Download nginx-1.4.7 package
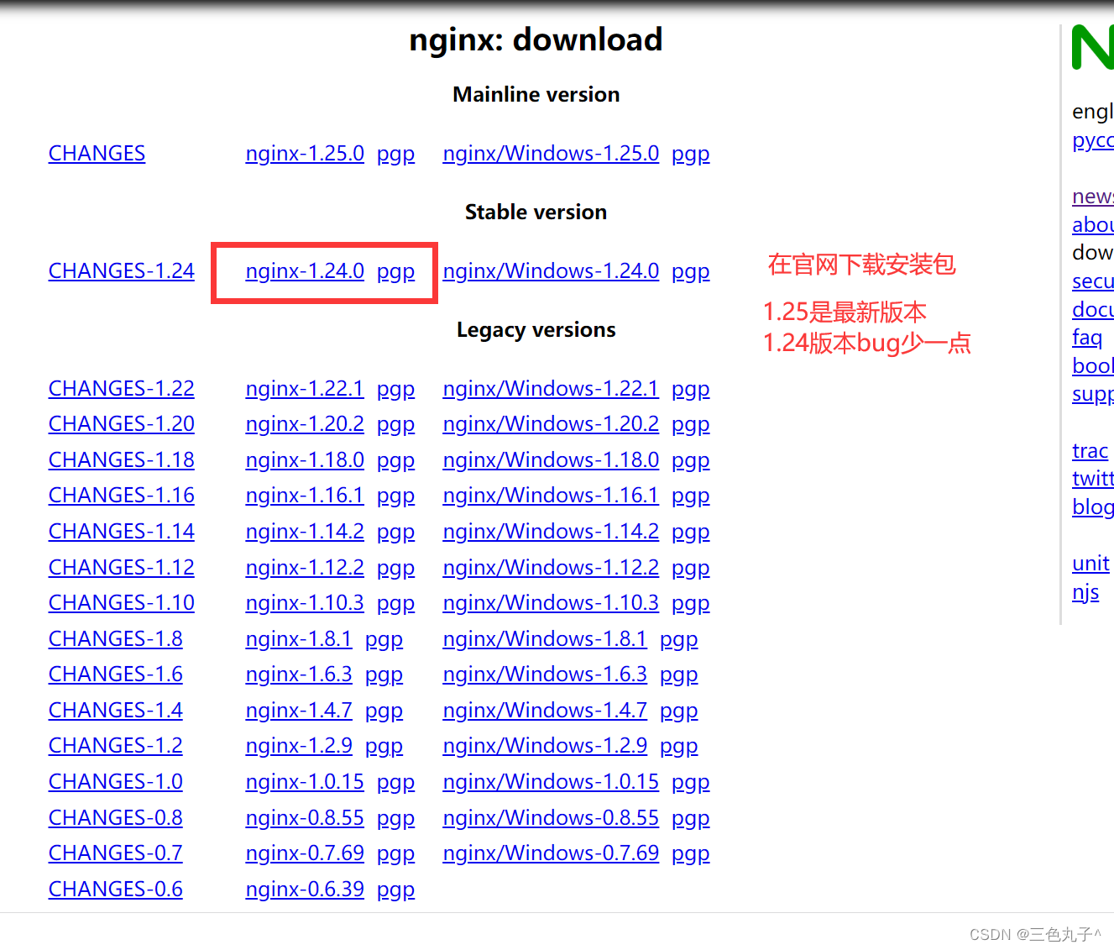 click(299, 711)
